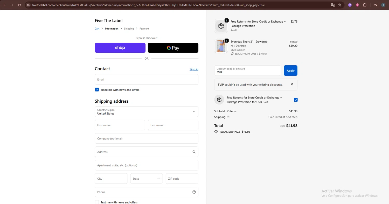This screenshot has width=389, height=204.
Task: Click the round package protection icon
Action: pos(219,100)
